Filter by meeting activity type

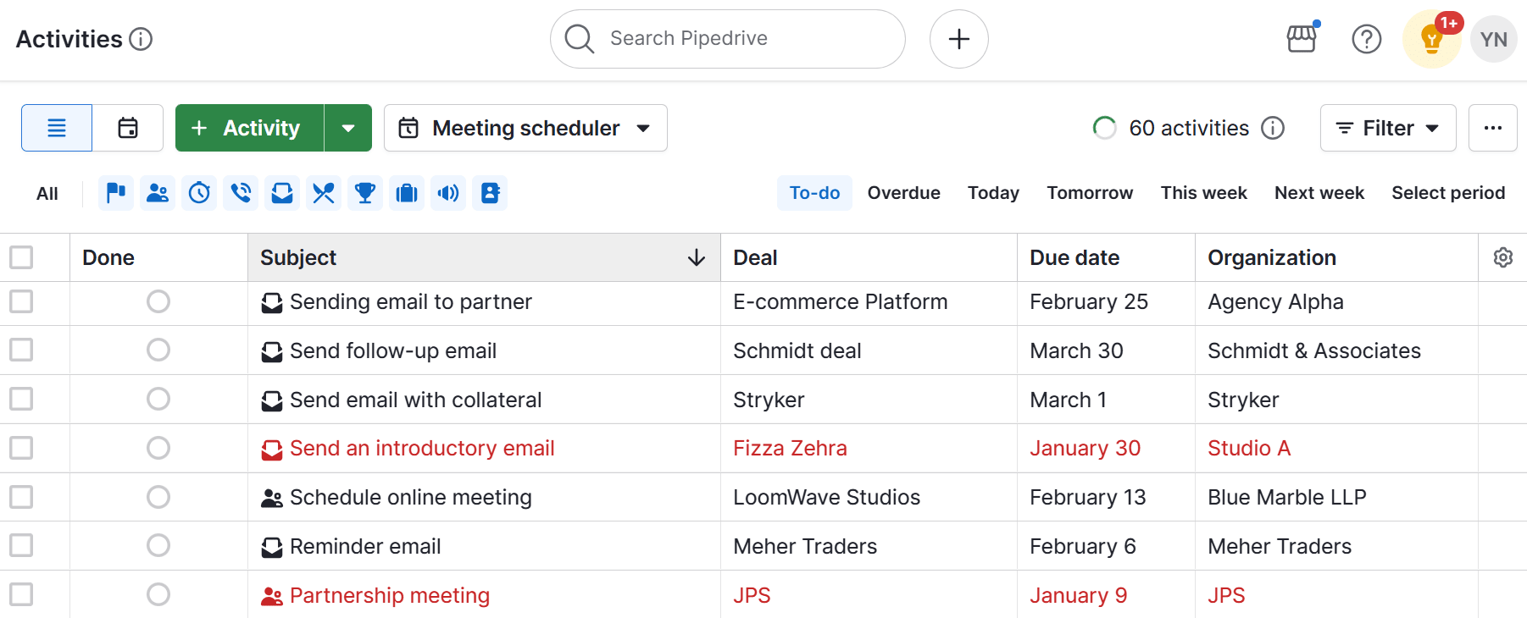coord(158,192)
